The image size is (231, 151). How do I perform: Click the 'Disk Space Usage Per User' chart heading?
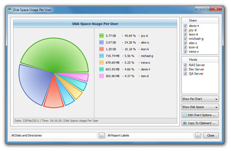(x=95, y=24)
